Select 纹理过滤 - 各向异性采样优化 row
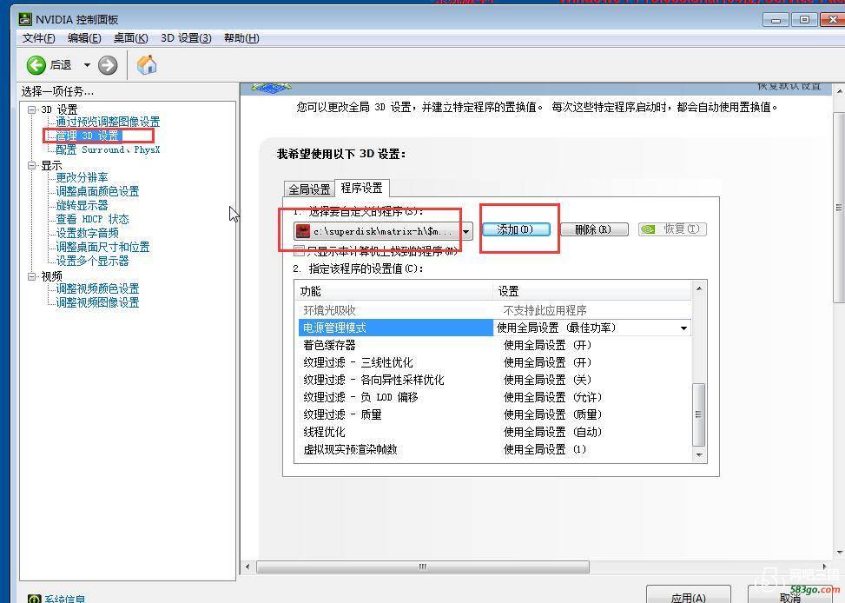Viewport: 845px width, 603px height. pyautogui.click(x=495, y=380)
